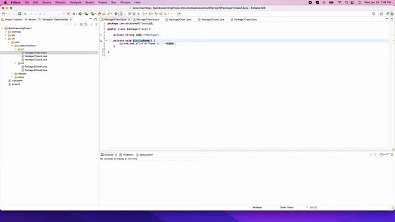Screen dimensions: 395x222
Task: Expand the .settings folder
Action: tap(6, 31)
